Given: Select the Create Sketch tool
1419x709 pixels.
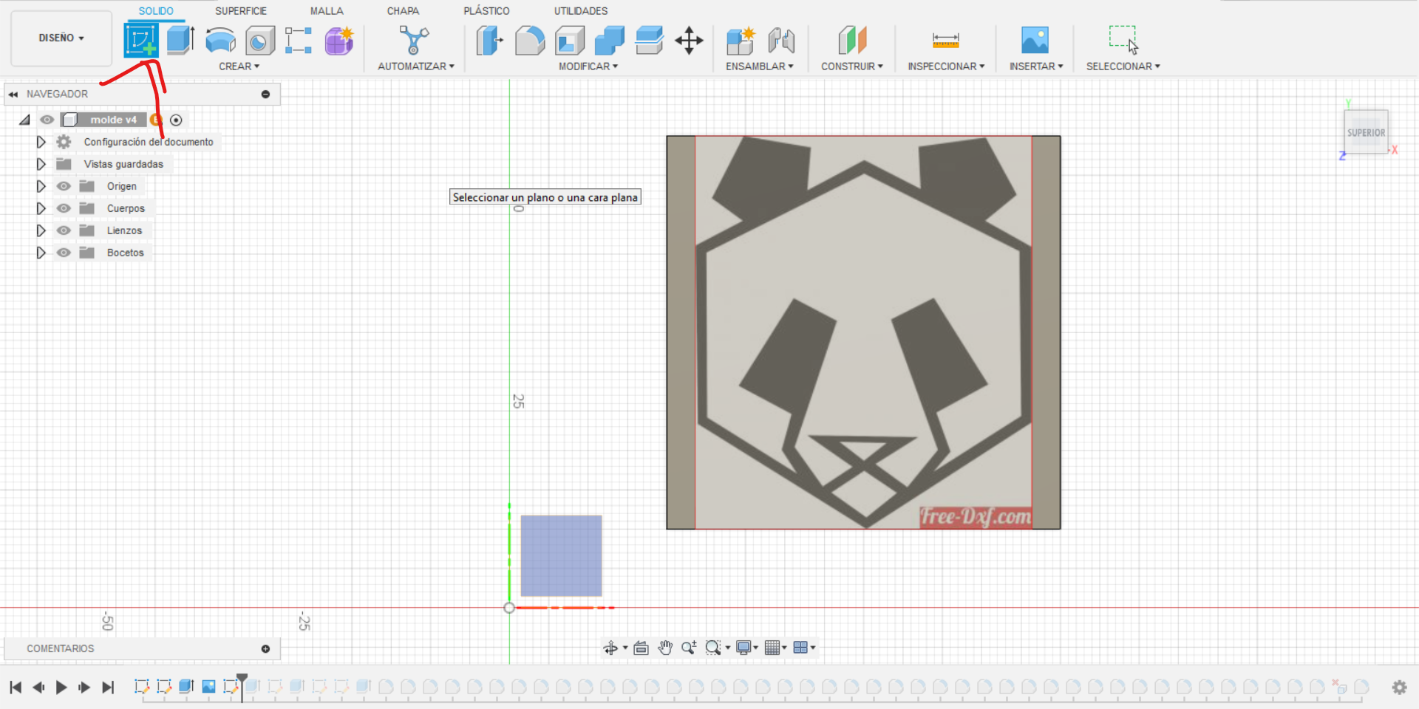Looking at the screenshot, I should [x=141, y=40].
